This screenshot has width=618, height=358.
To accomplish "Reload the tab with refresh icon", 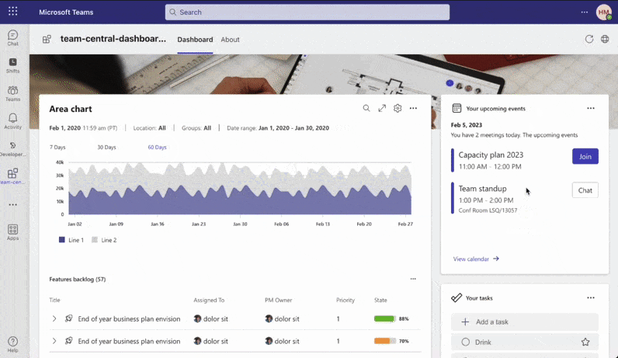I will point(588,39).
